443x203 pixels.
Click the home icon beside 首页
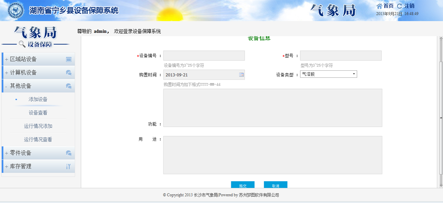tap(379, 6)
